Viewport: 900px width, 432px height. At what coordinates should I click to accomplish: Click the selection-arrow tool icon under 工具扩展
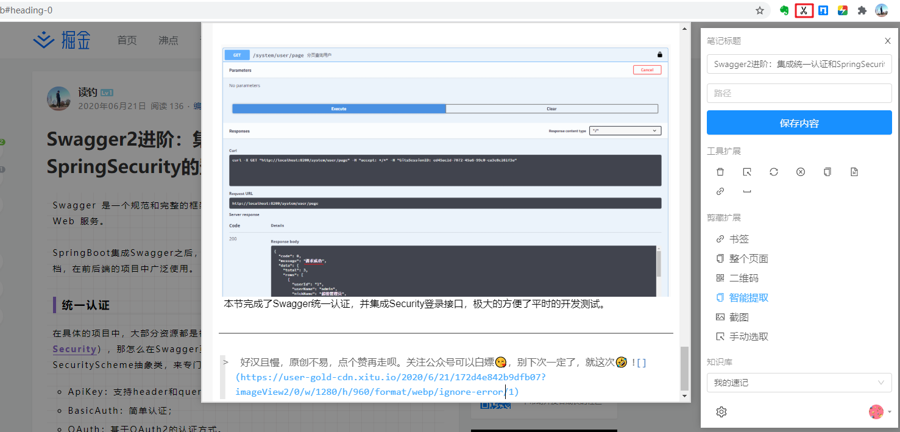[x=747, y=172]
